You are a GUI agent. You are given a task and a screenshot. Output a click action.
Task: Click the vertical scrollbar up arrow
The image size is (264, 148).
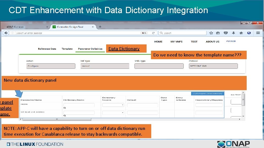(x=243, y=92)
